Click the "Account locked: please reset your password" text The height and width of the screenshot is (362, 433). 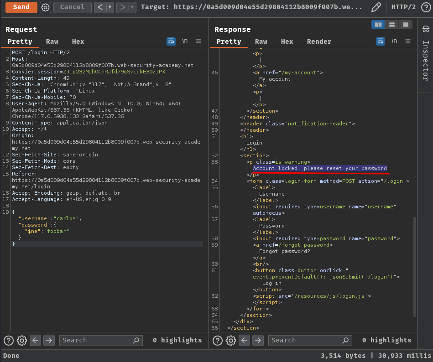coord(320,168)
